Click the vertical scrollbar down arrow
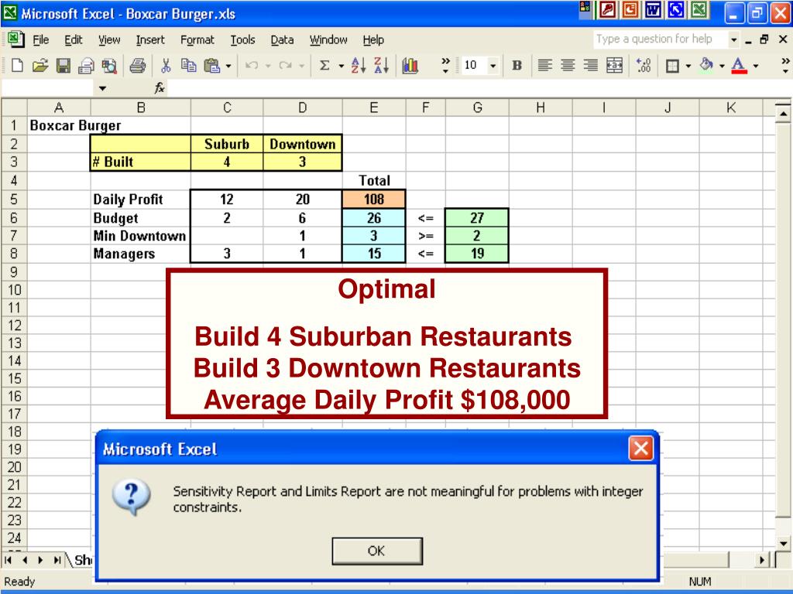 pyautogui.click(x=783, y=544)
